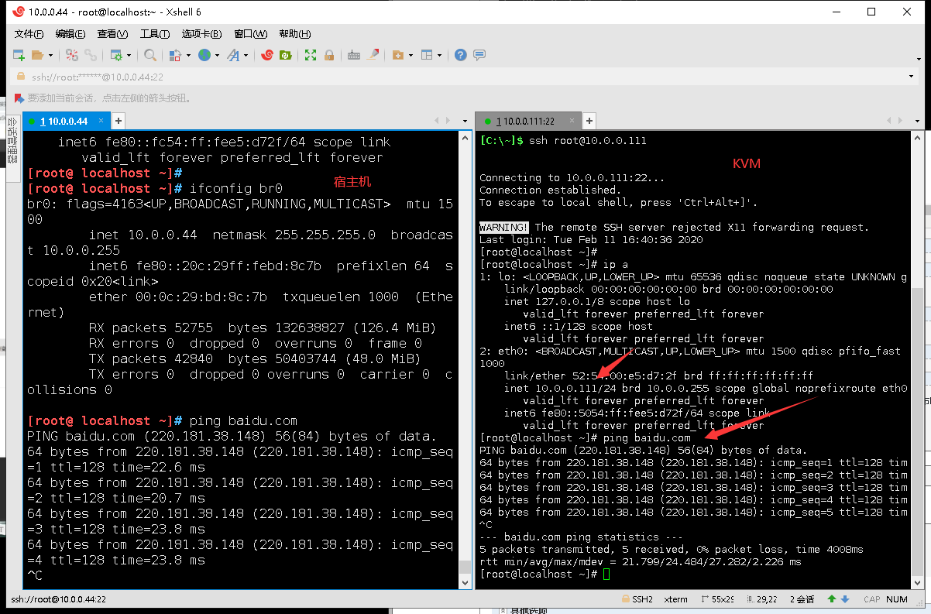The height and width of the screenshot is (614, 931).
Task: Click the Reconnect chain link icon
Action: (x=91, y=55)
